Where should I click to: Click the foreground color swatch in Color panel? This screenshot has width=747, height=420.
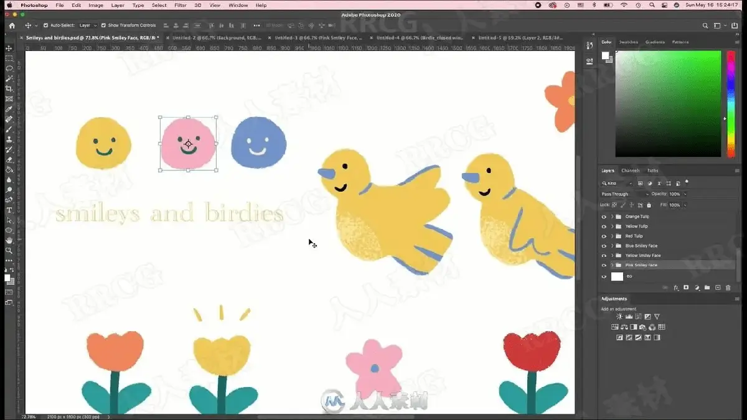(x=605, y=56)
